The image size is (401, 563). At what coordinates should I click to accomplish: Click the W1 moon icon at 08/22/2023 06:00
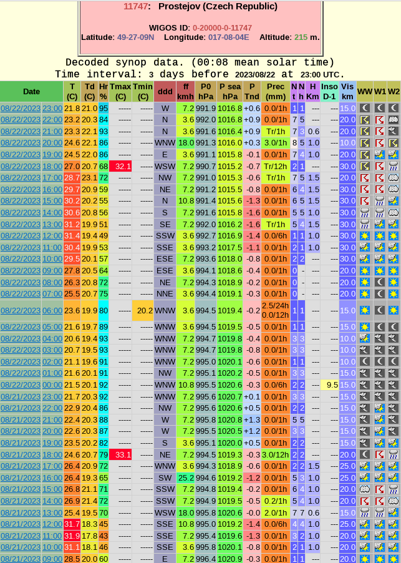click(x=380, y=310)
